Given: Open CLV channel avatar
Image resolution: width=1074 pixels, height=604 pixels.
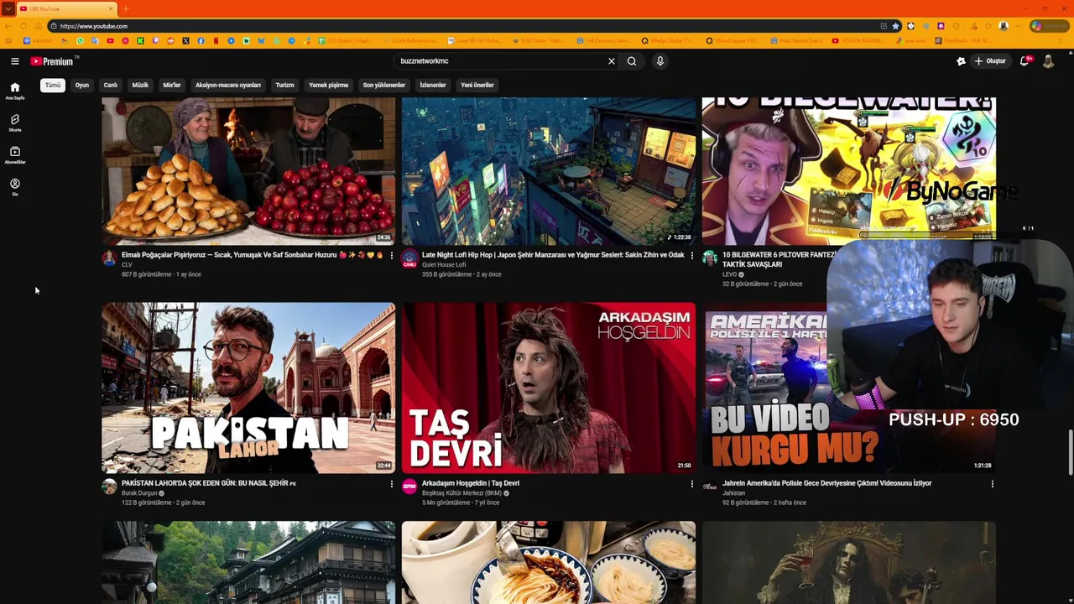Looking at the screenshot, I should (109, 258).
